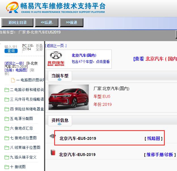Screen dimensions: 177x171
Task: Click the blue 查询 search button
Action: 11,51
